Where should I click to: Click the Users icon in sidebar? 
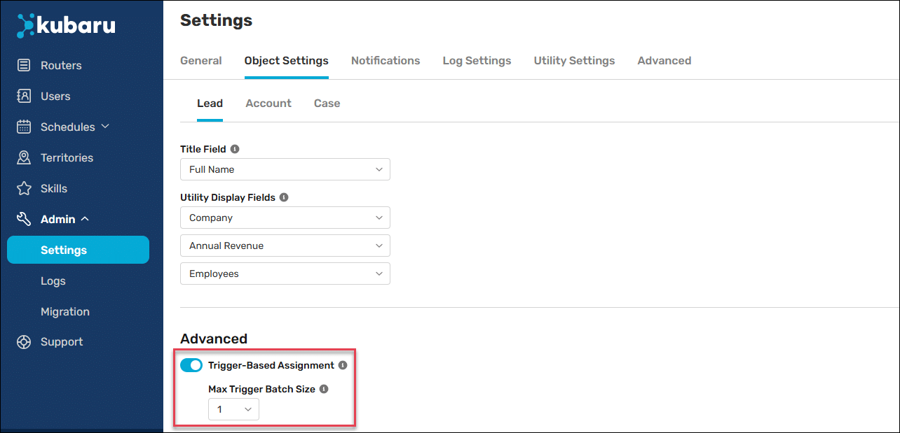pos(25,96)
